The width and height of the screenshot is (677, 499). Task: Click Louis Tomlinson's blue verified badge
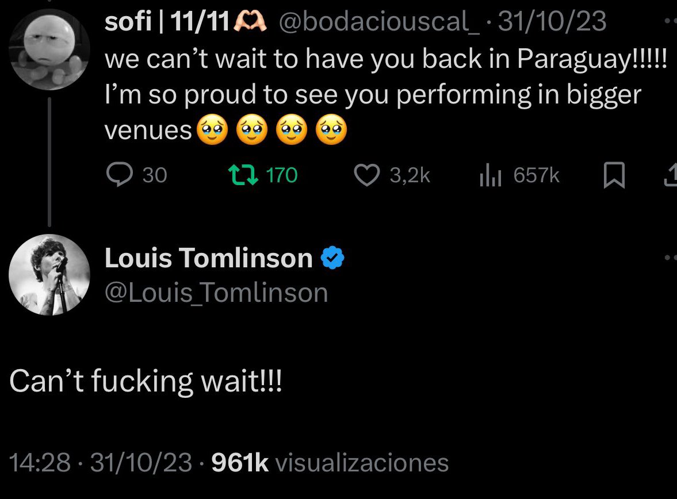click(x=332, y=258)
